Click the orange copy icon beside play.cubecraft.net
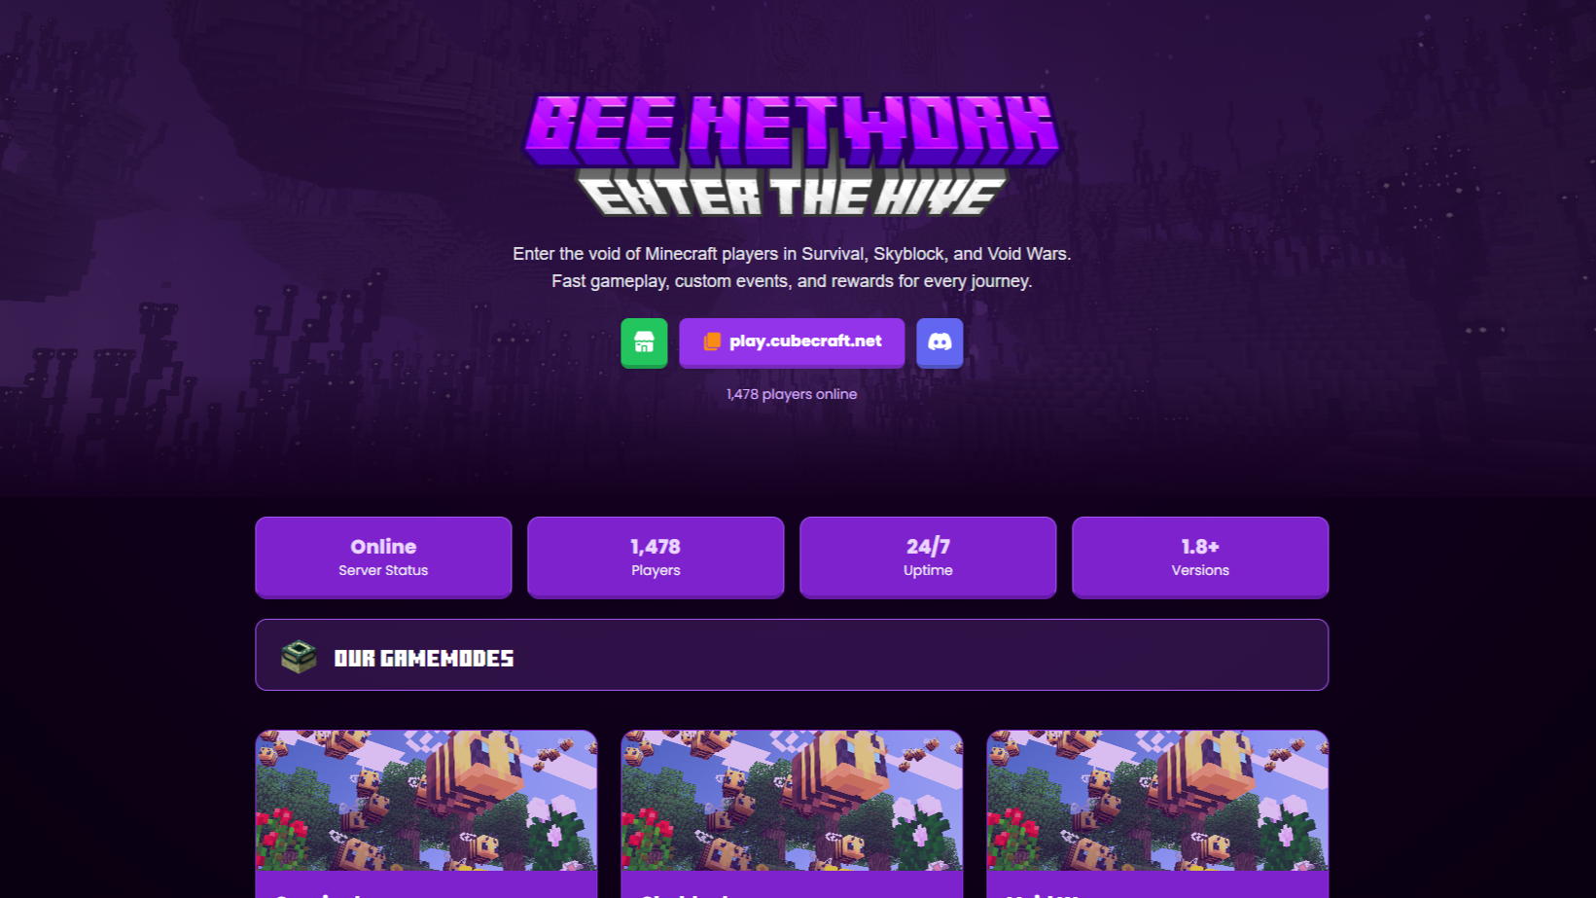 coord(712,341)
